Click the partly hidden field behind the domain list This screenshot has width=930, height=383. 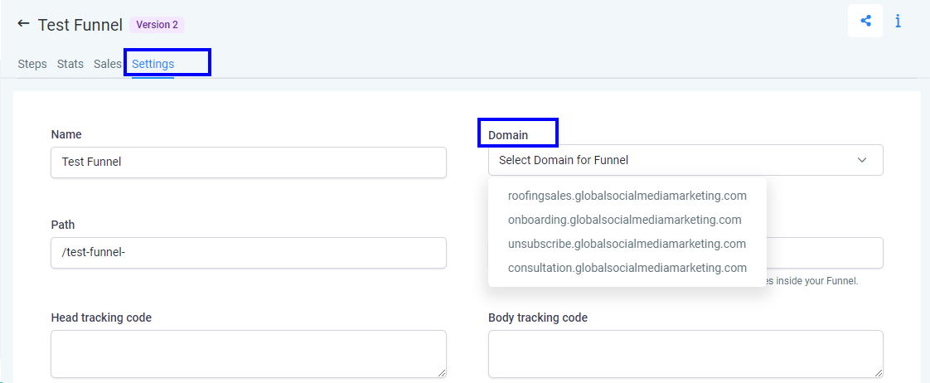click(x=825, y=253)
